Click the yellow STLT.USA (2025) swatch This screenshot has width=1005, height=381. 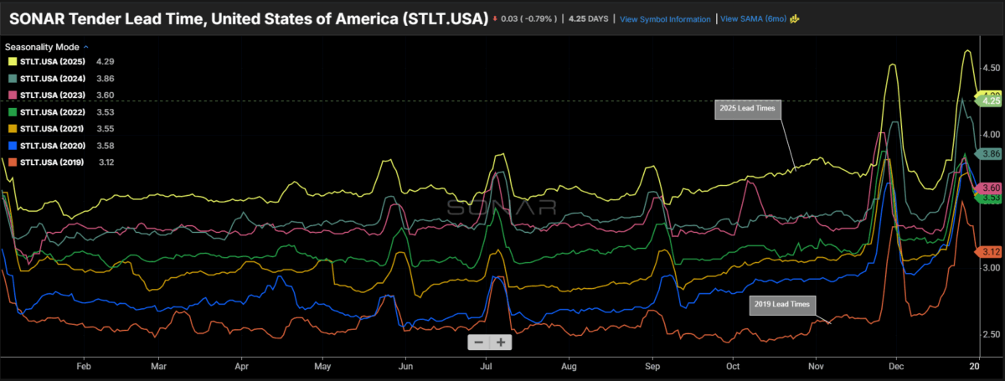click(13, 62)
